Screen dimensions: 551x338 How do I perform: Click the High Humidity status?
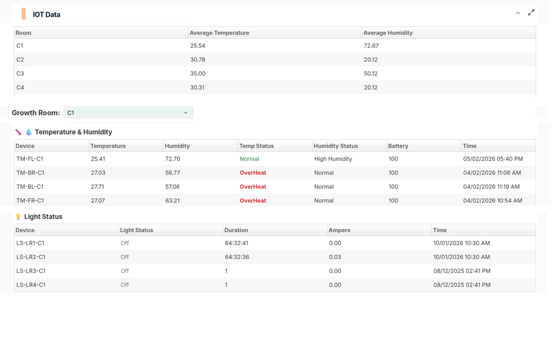coord(333,159)
